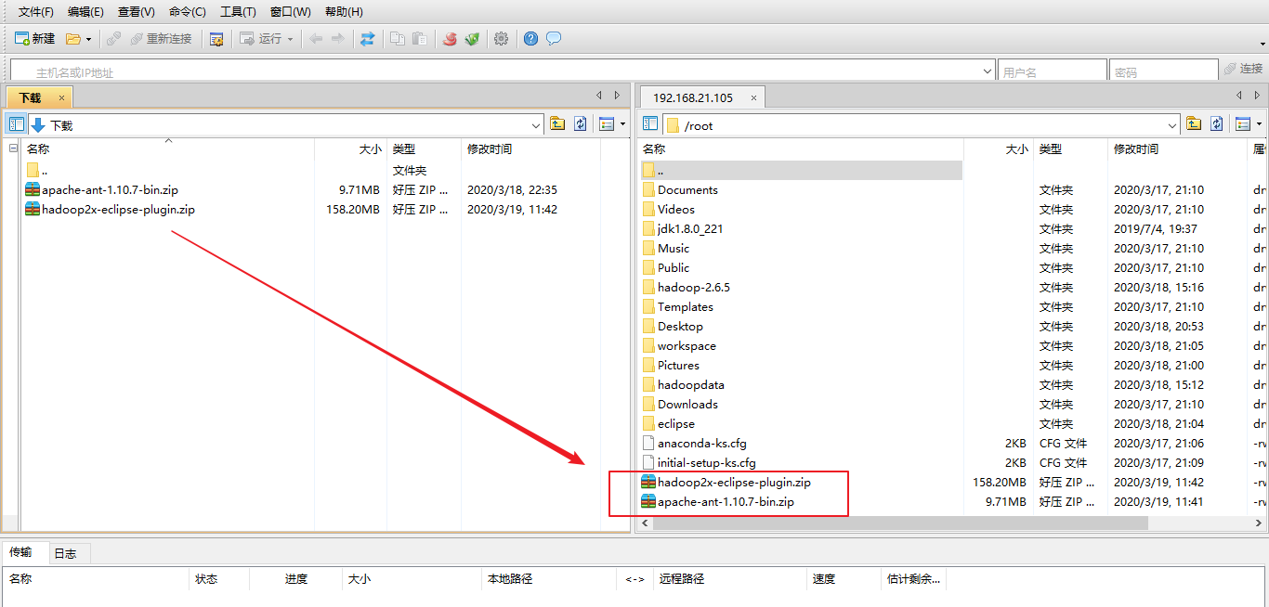Open view mode options in remote pane
The image size is (1269, 607).
(1248, 124)
